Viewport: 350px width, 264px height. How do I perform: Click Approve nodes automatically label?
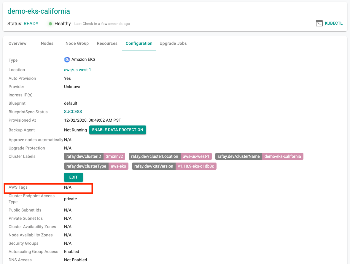tap(36, 140)
